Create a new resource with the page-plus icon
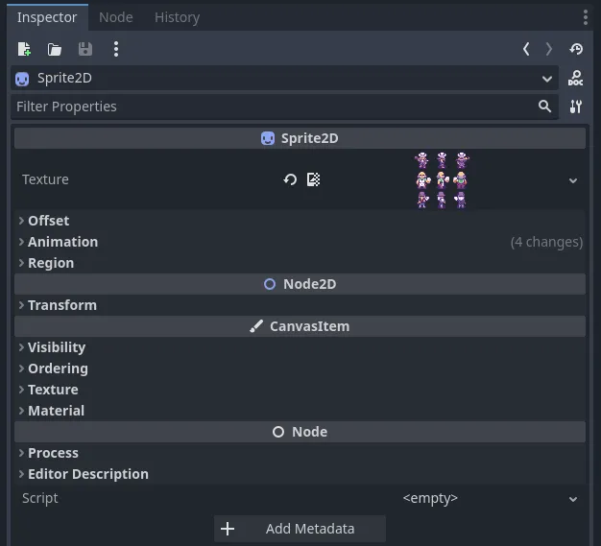This screenshot has width=601, height=546. 24,50
